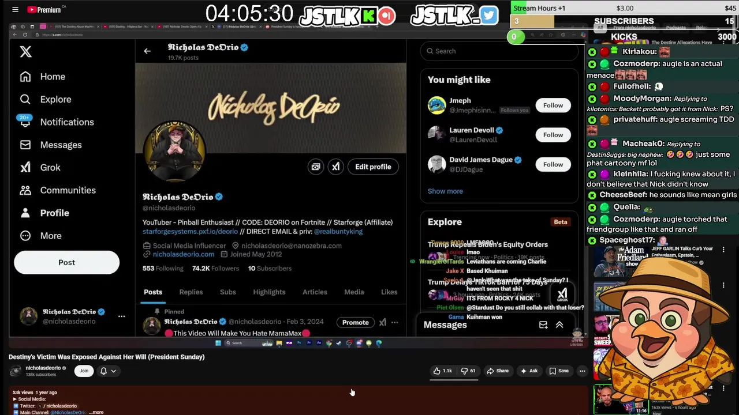Screen dimensions: 739x415
Task: Open the nicholasdeorio.com website link
Action: [x=184, y=254]
